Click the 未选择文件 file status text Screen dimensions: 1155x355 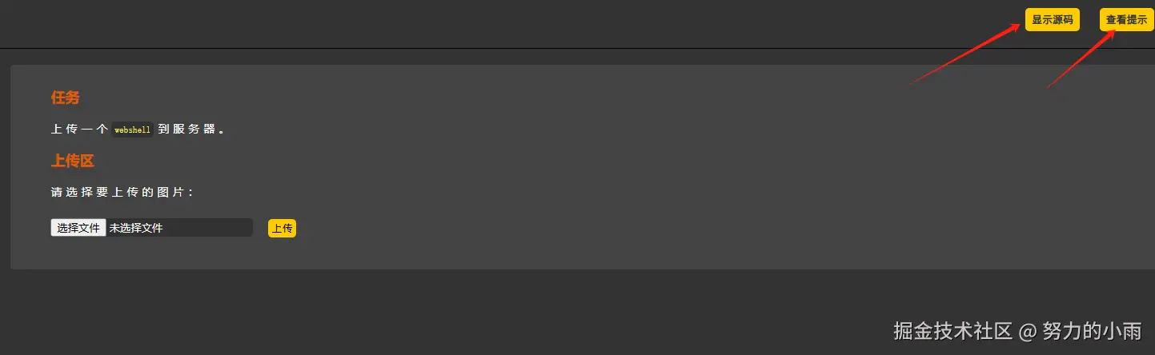[136, 228]
